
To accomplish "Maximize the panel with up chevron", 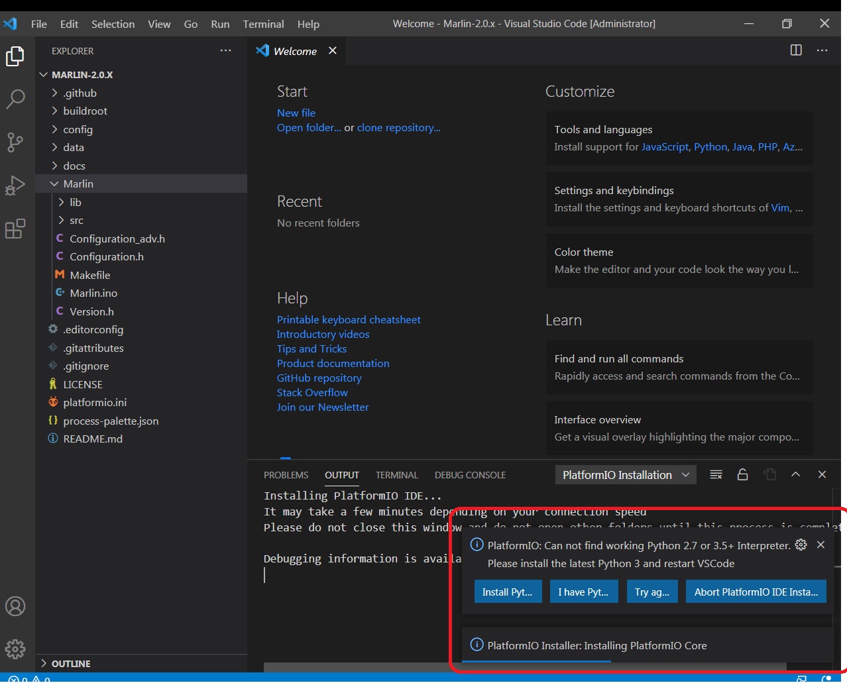I will tap(796, 474).
